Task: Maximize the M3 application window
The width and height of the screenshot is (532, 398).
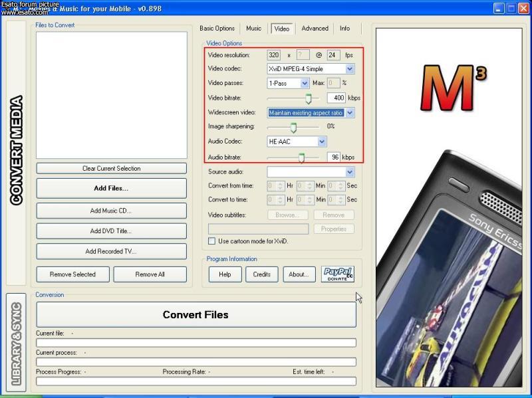Action: [x=511, y=8]
